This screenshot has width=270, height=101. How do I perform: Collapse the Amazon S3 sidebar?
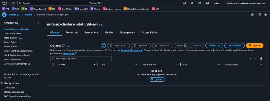(x=38, y=23)
